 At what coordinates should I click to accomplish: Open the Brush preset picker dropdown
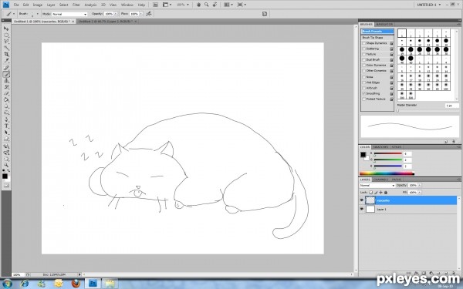tap(38, 14)
